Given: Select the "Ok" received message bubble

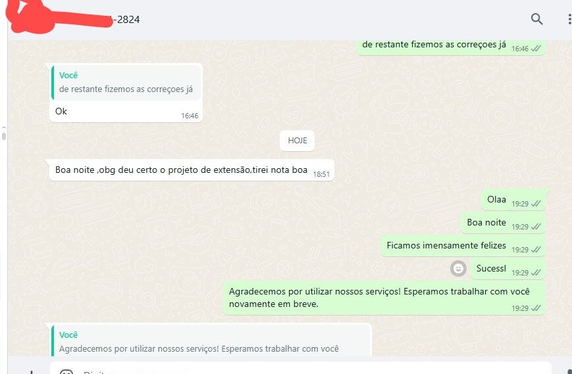Looking at the screenshot, I should coord(126,93).
